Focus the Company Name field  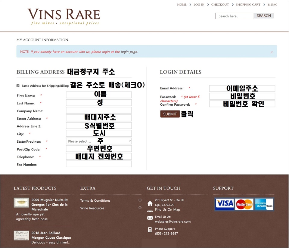(x=99, y=110)
